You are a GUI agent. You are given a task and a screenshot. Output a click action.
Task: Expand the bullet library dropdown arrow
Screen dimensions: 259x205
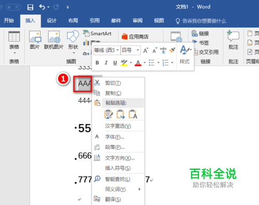159,63
